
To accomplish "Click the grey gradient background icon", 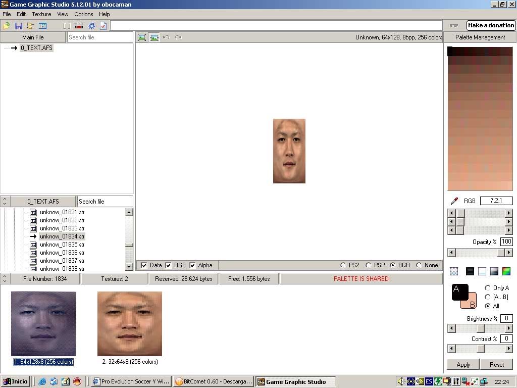I will [494, 271].
